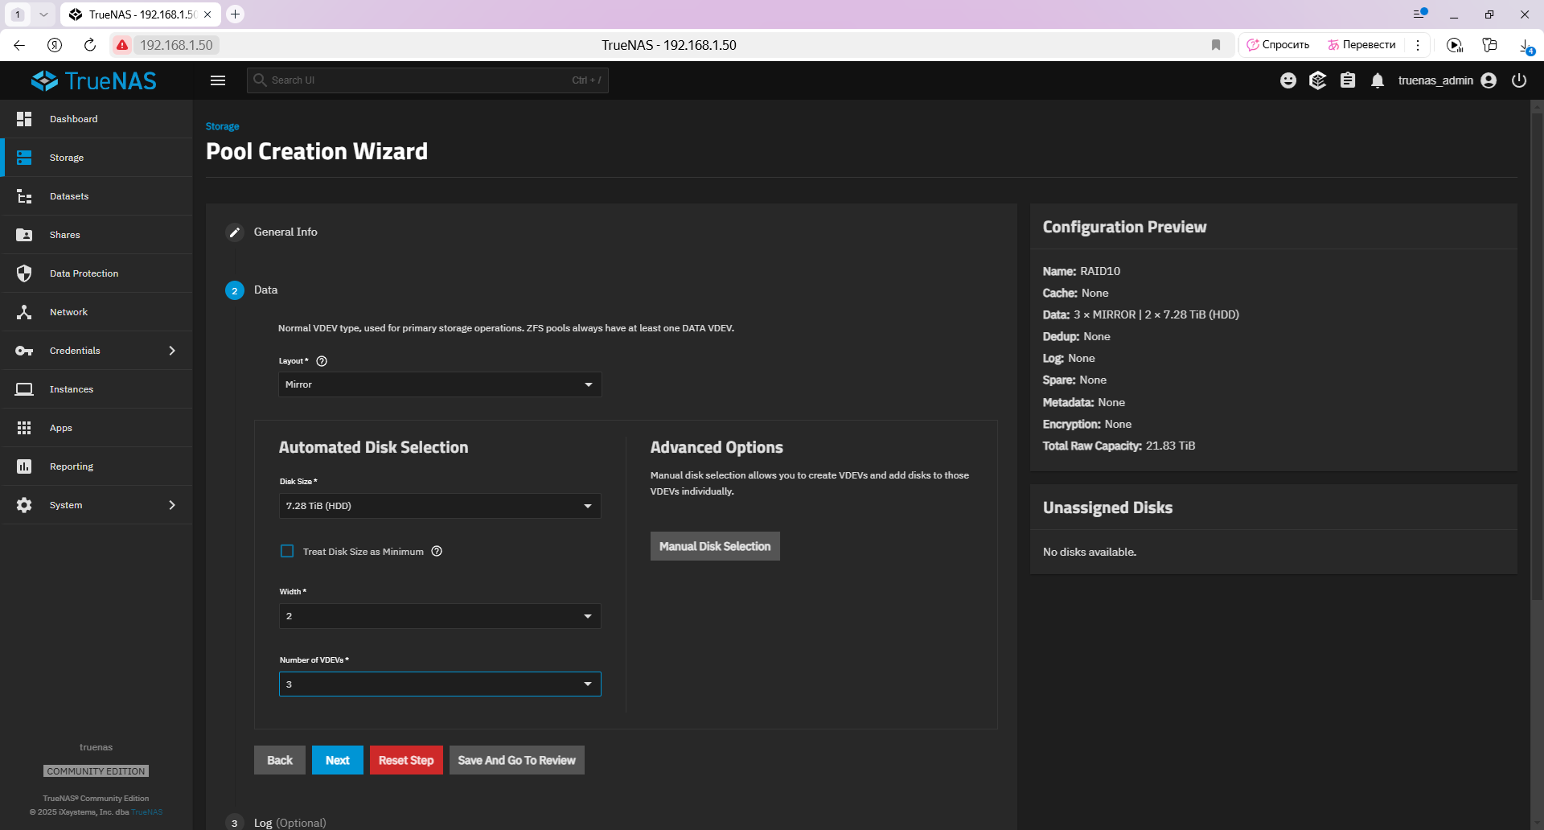
Task: Click the Apps grid icon
Action: [24, 428]
